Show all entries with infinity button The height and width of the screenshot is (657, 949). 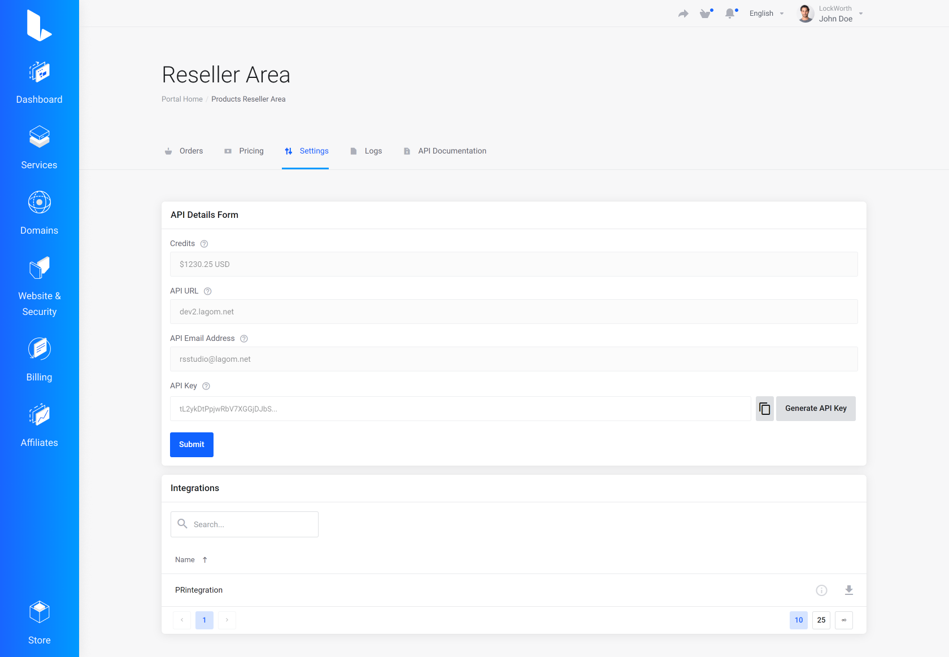[844, 620]
